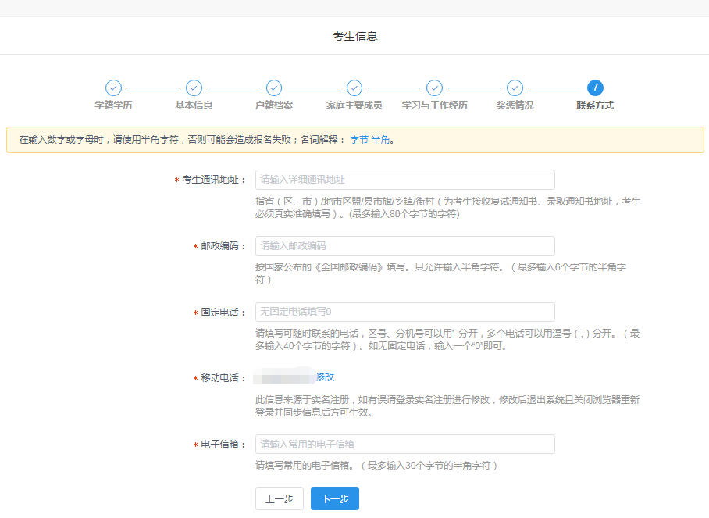Select the 奖惩情况 step circle icon
The width and height of the screenshot is (709, 518).
515,88
